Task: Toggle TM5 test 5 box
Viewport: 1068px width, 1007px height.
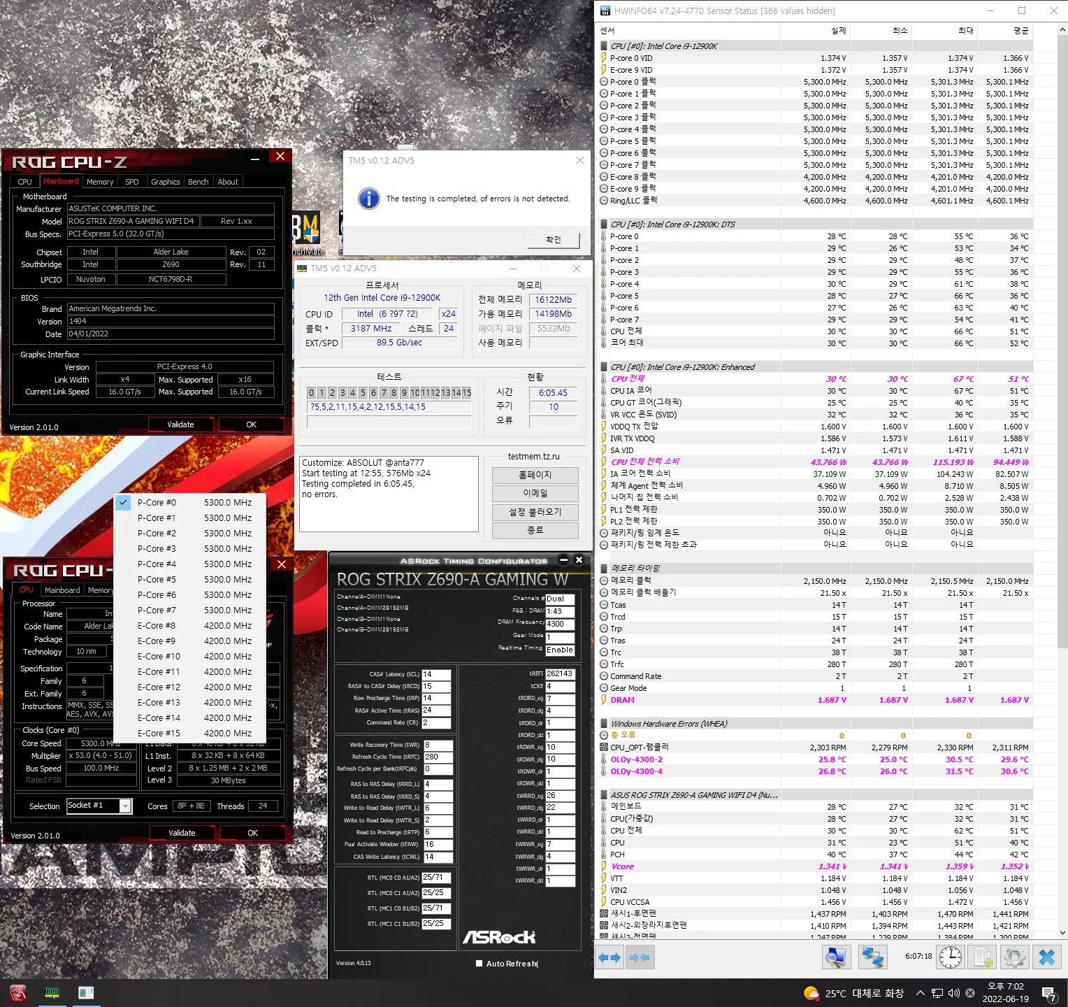Action: (363, 393)
